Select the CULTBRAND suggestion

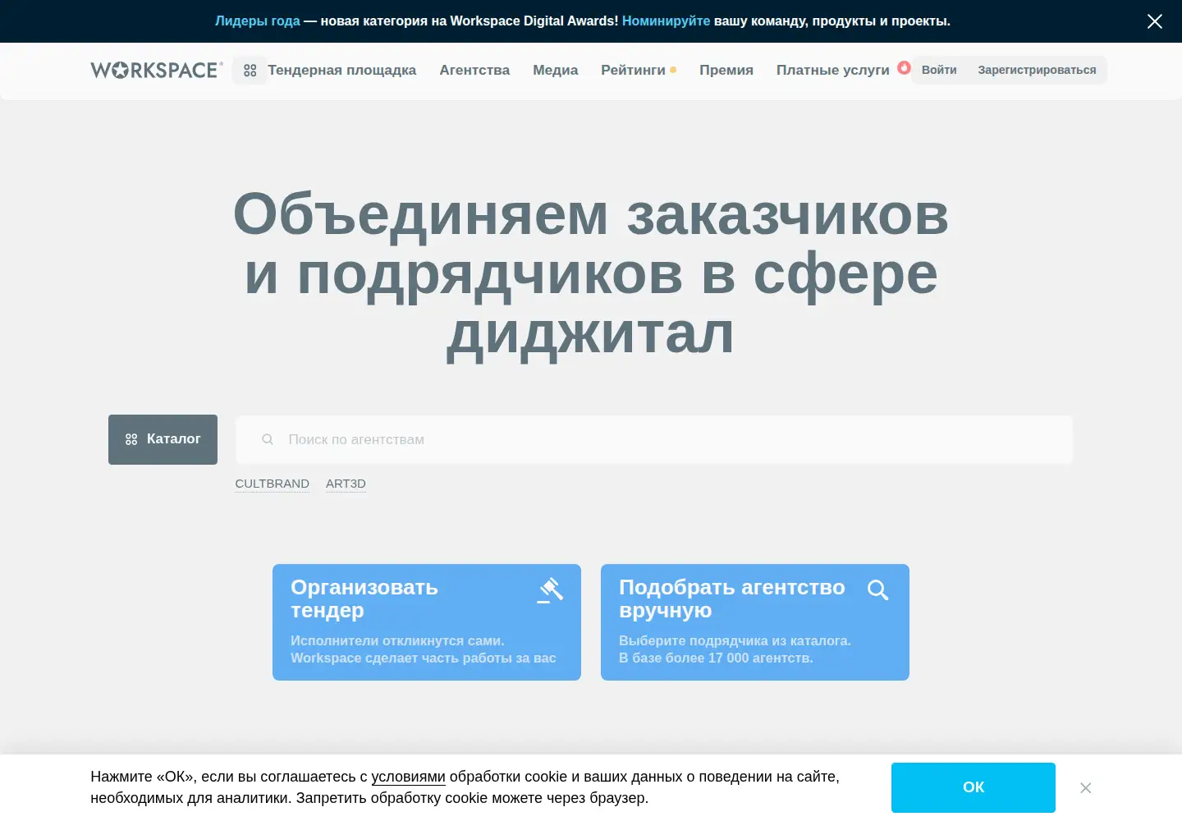273,484
